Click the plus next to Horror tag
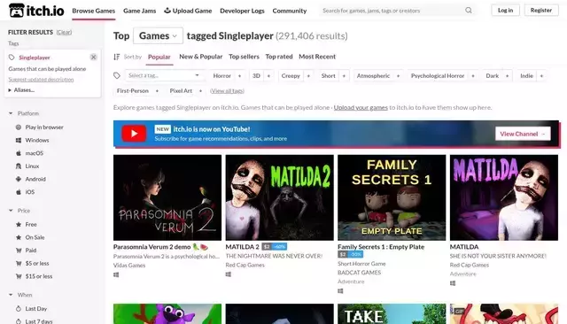This screenshot has width=567, height=324. 239,76
